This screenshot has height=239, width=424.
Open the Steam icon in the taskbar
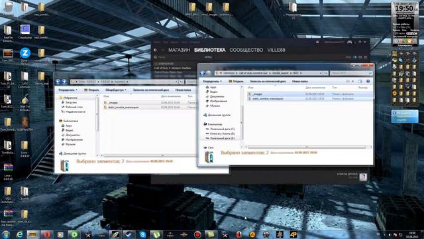click(x=129, y=234)
